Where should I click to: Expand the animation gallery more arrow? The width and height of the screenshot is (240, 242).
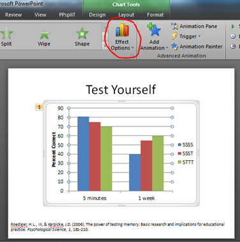click(x=105, y=45)
